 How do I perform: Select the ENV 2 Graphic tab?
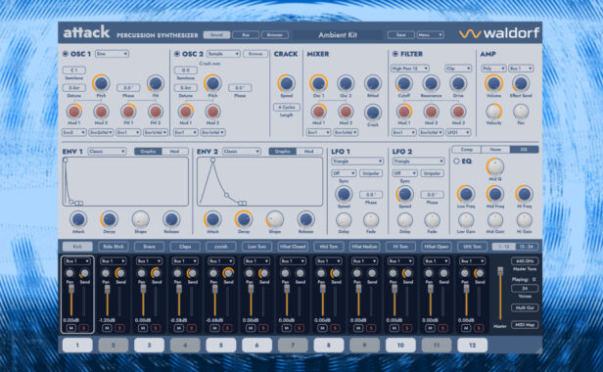point(282,152)
